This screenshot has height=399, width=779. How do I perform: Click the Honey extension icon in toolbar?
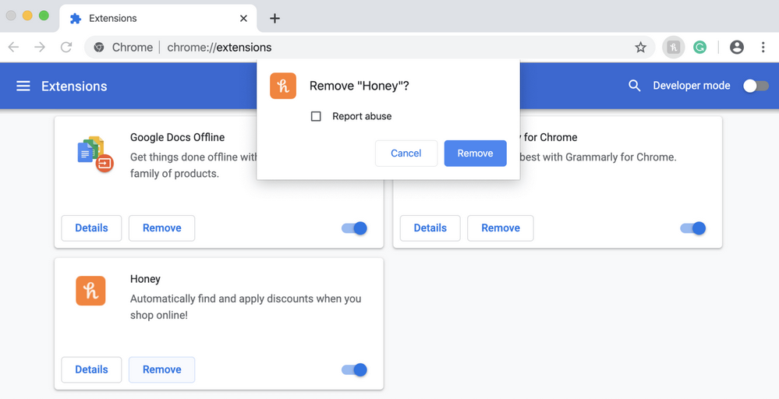pyautogui.click(x=673, y=47)
